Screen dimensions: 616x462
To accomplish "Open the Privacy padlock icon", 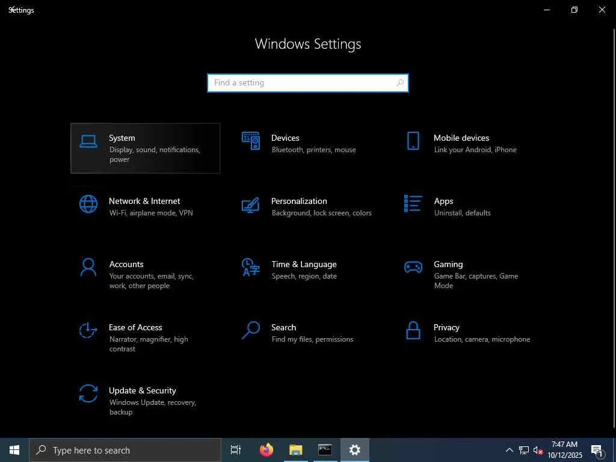I will 413,330.
